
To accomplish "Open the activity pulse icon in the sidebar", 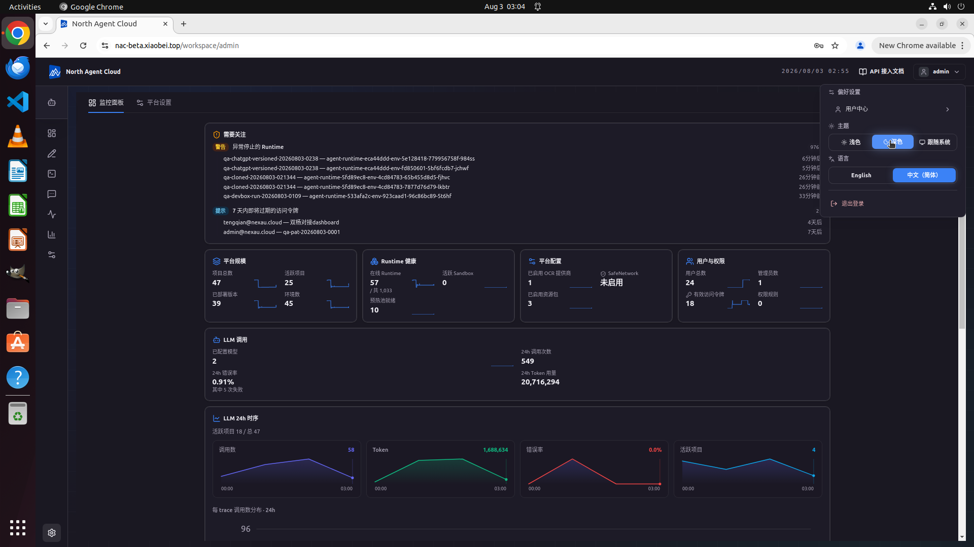I will coord(52,214).
